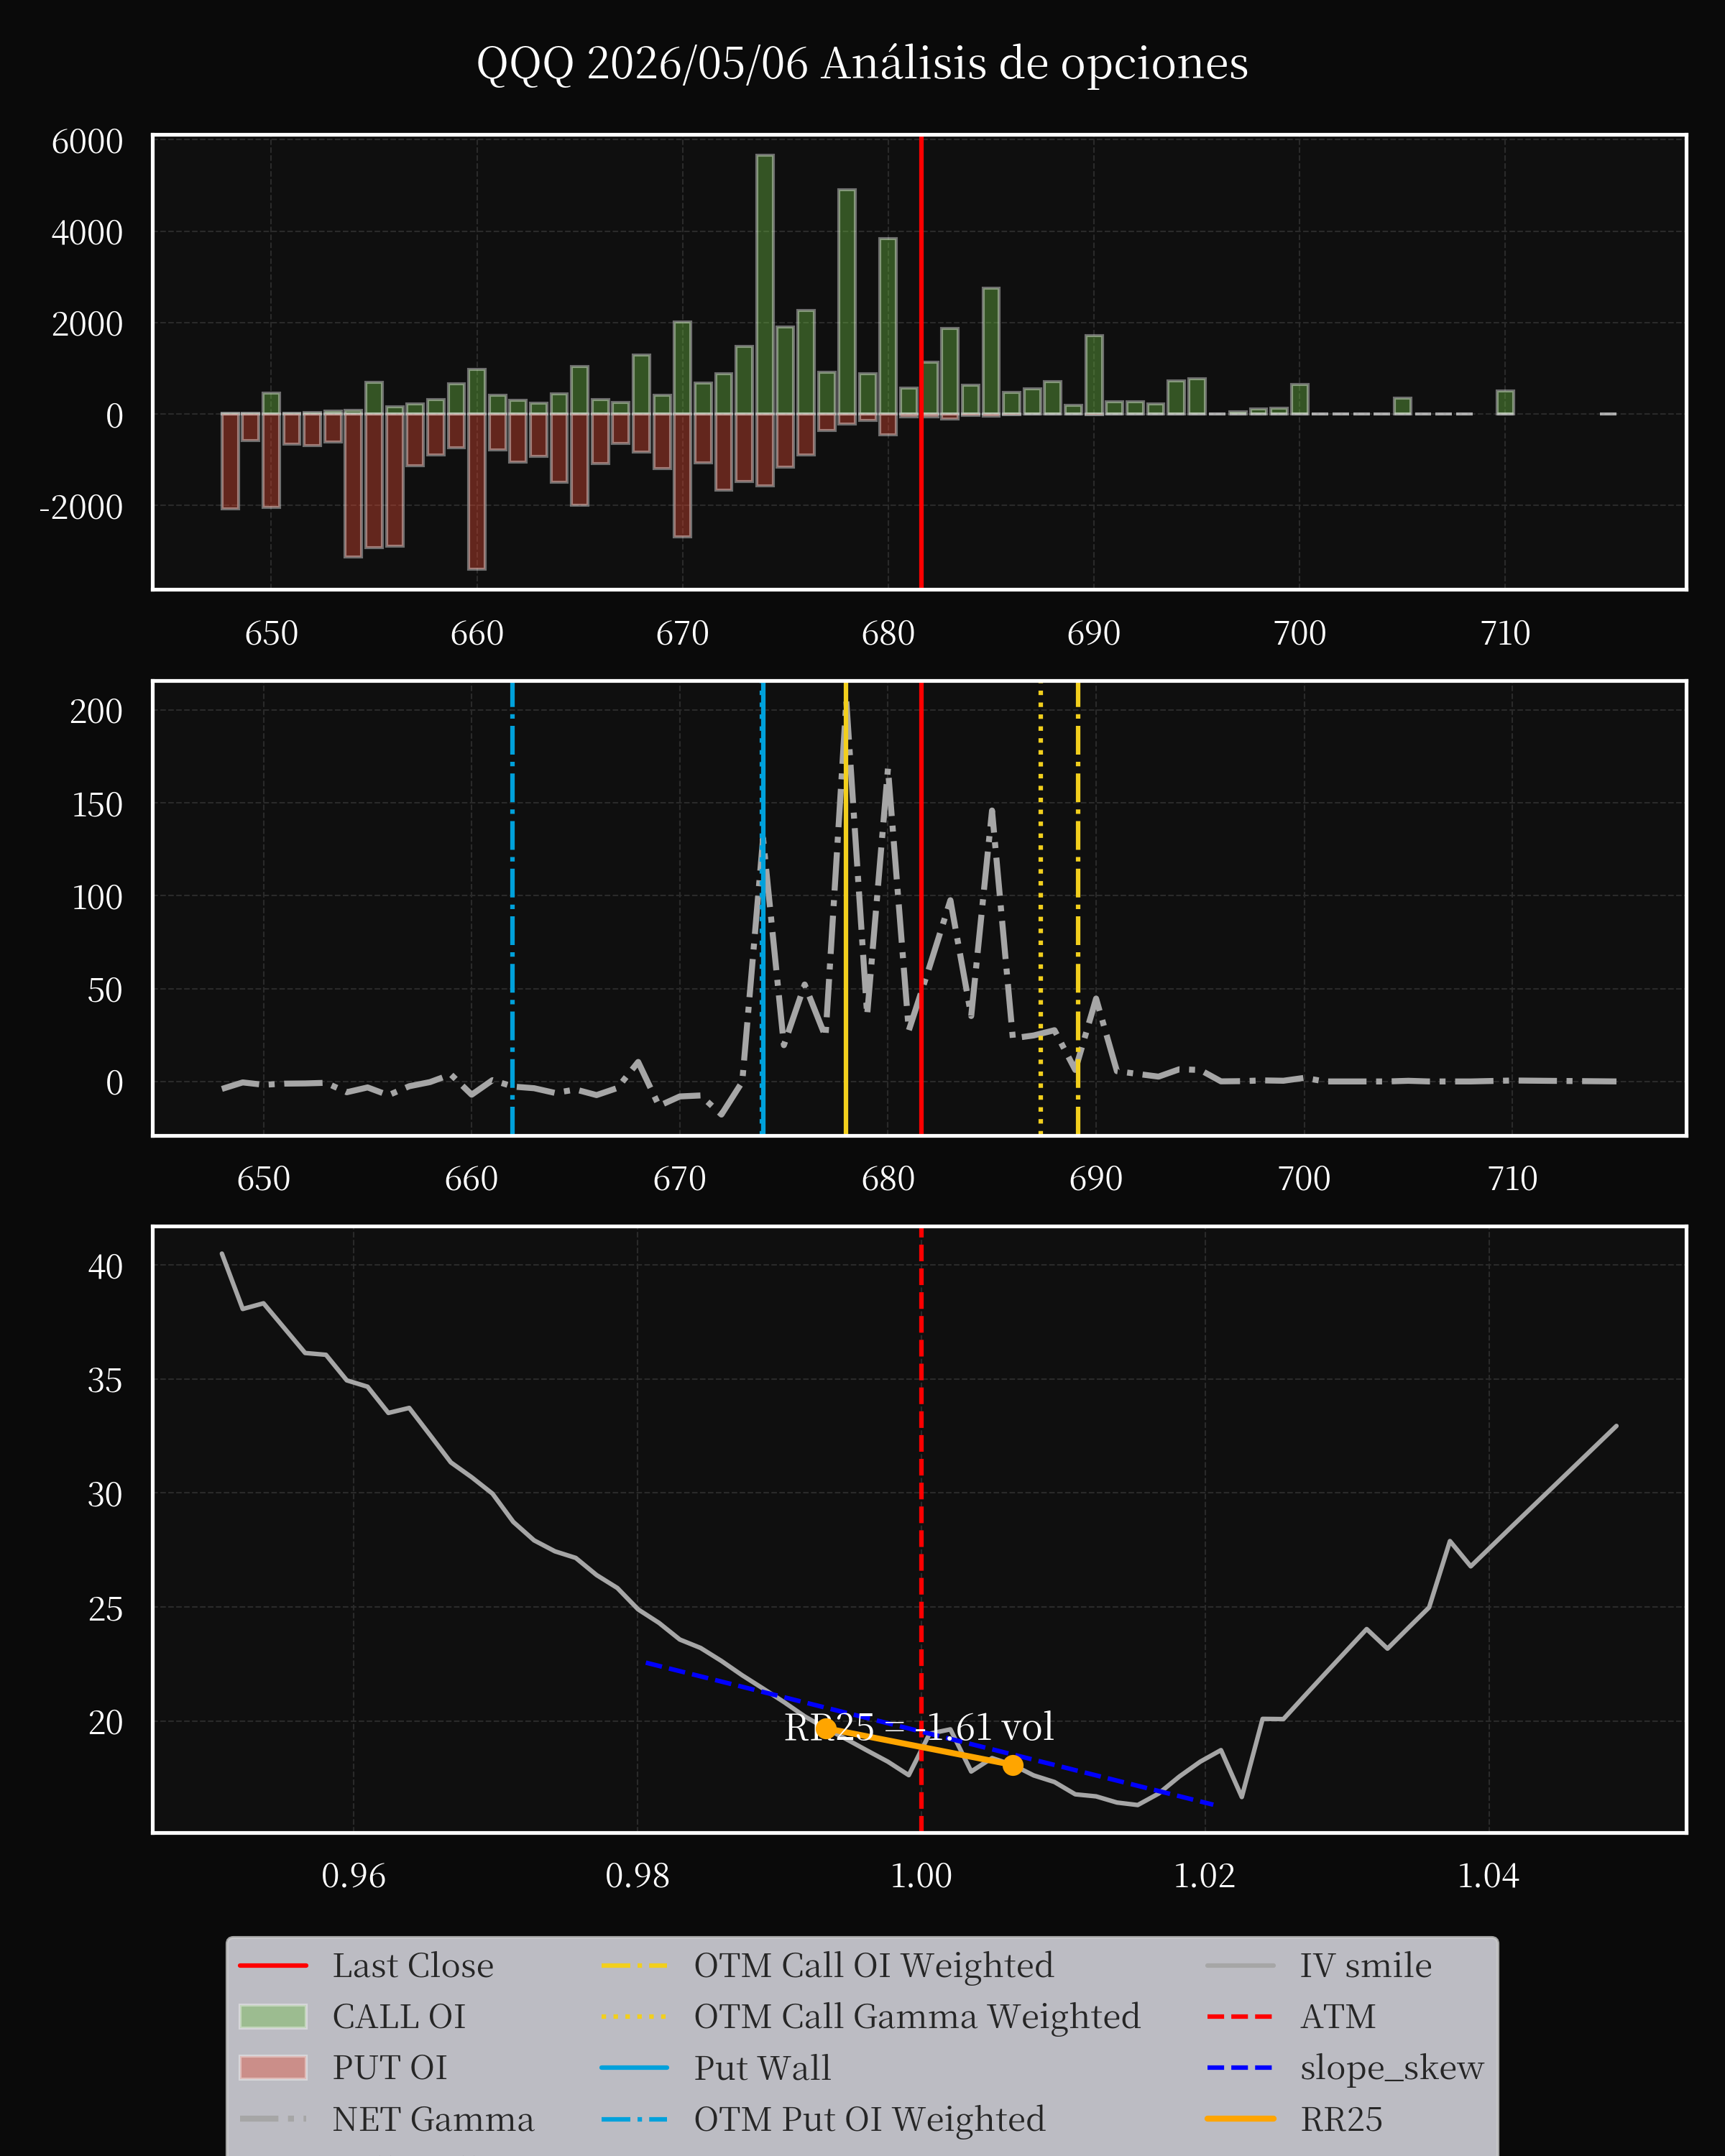Screen dimensions: 1725x2156
Task: Select the 'PUT OI' legend label
Action: [x=390, y=2067]
